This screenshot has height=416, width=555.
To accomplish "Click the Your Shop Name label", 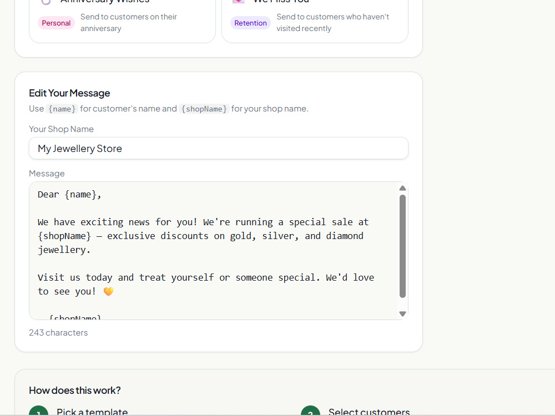I will pyautogui.click(x=61, y=129).
